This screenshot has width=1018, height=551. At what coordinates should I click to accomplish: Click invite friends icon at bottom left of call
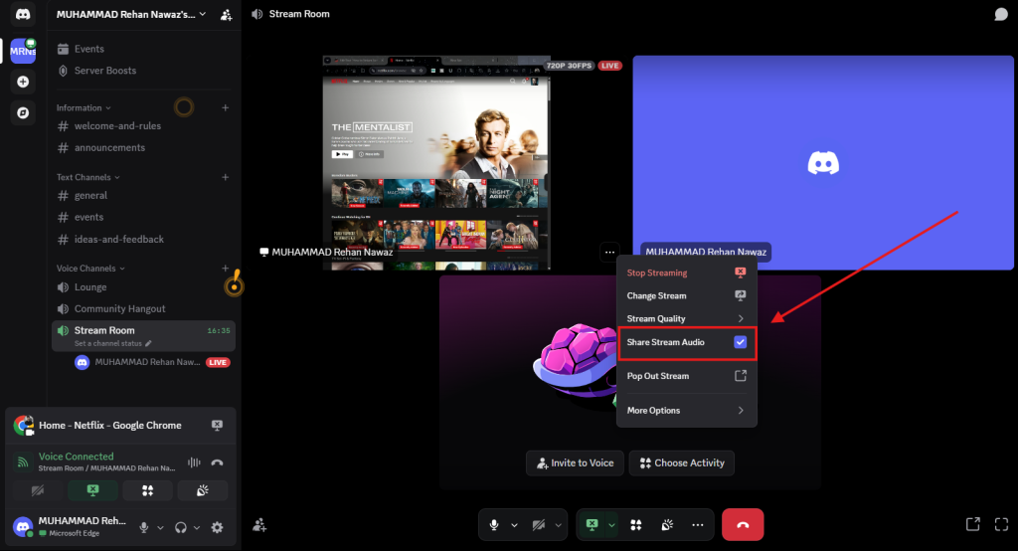[x=259, y=525]
